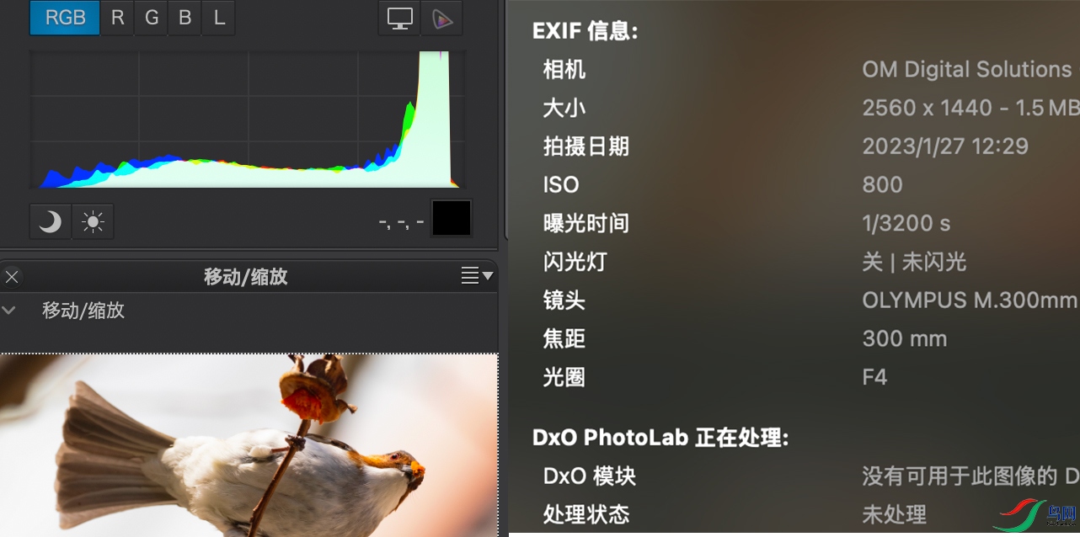1080x537 pixels.
Task: Click the bird preview thumbnail
Action: [x=249, y=444]
